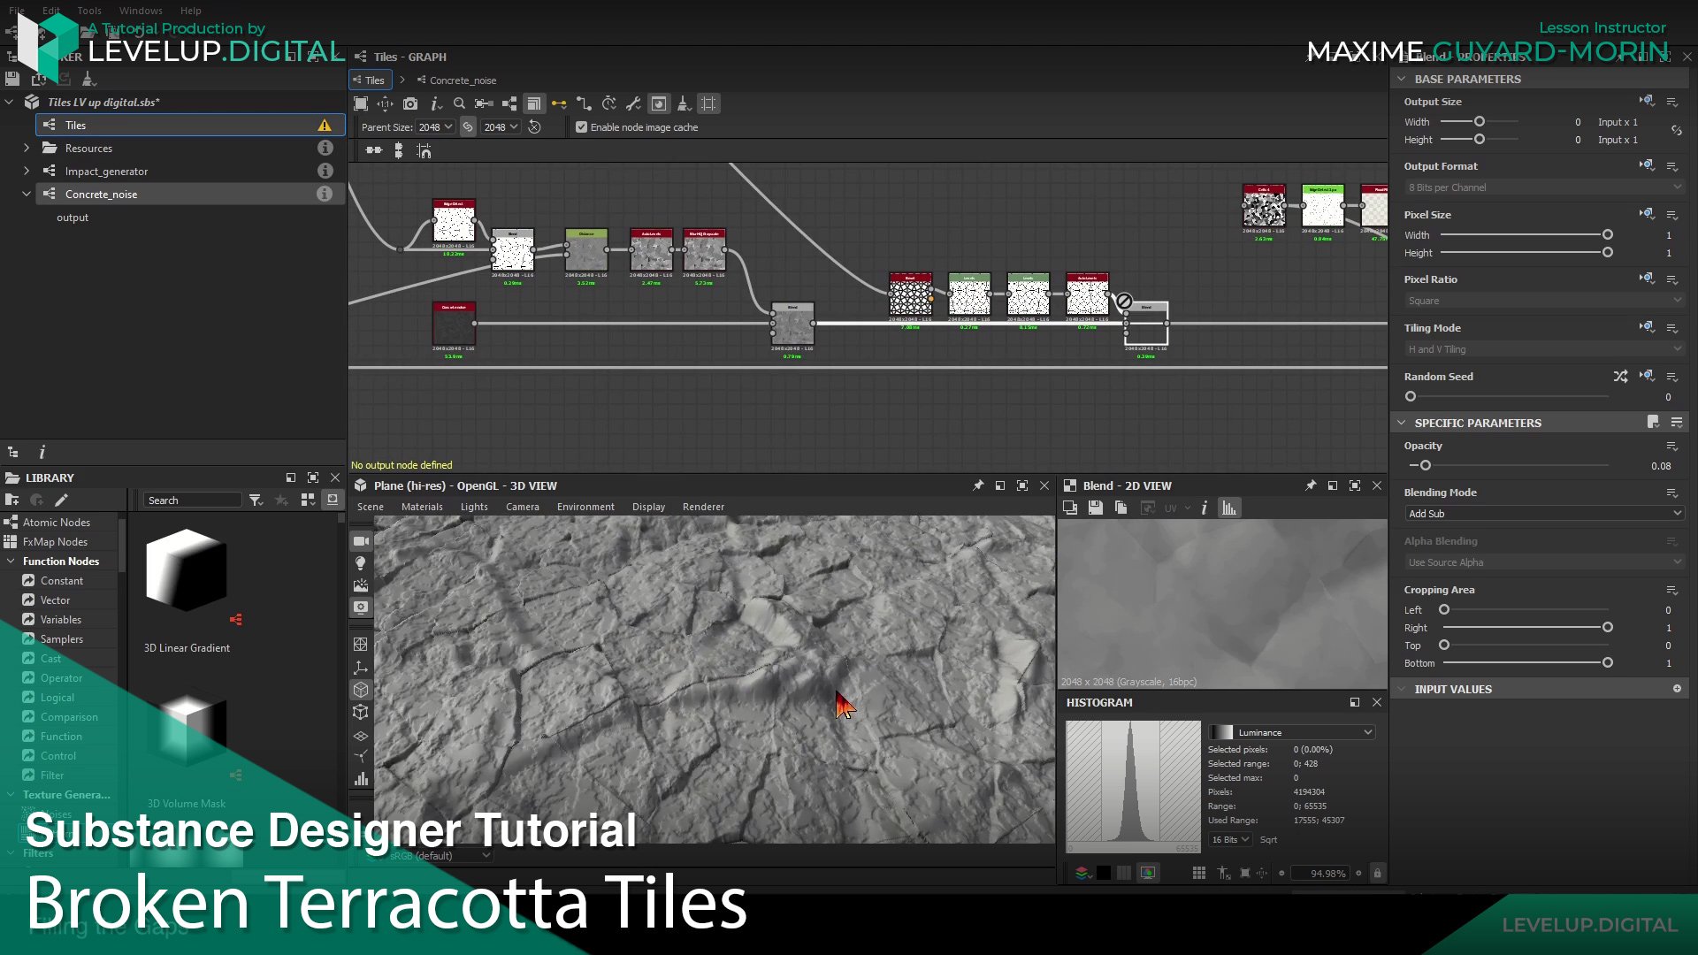Open the Materials menu in 3D view
Image resolution: width=1698 pixels, height=955 pixels.
point(421,508)
